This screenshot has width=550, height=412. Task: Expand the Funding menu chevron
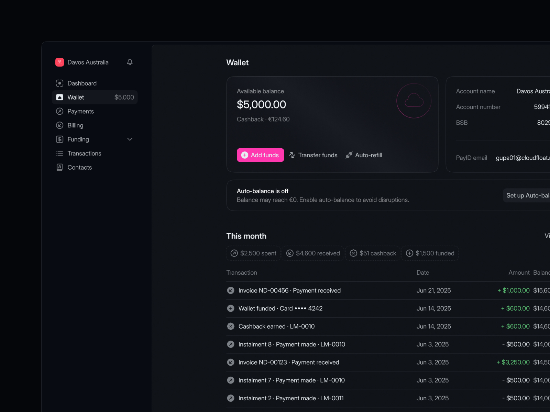tap(130, 139)
